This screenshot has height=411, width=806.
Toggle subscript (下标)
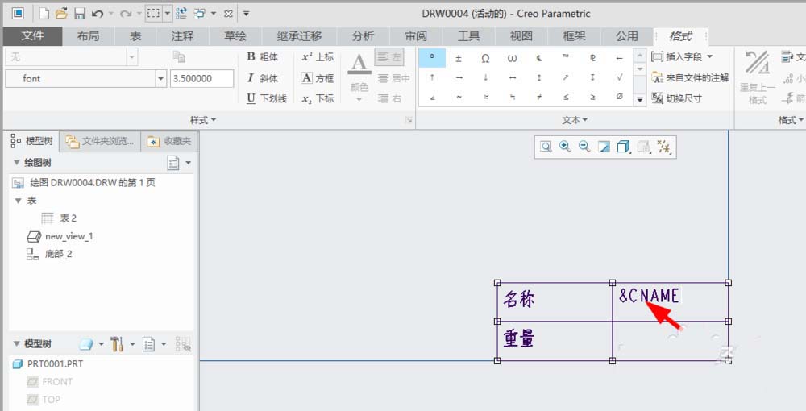click(x=318, y=98)
